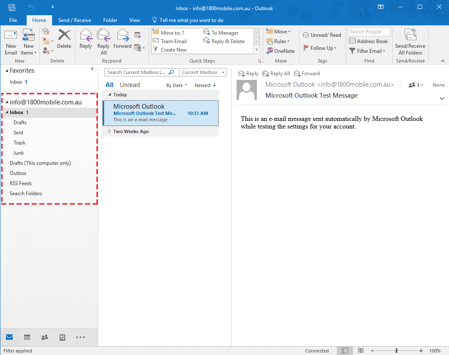The height and width of the screenshot is (355, 449).
Task: Collapse the ribbon
Action: (443, 61)
